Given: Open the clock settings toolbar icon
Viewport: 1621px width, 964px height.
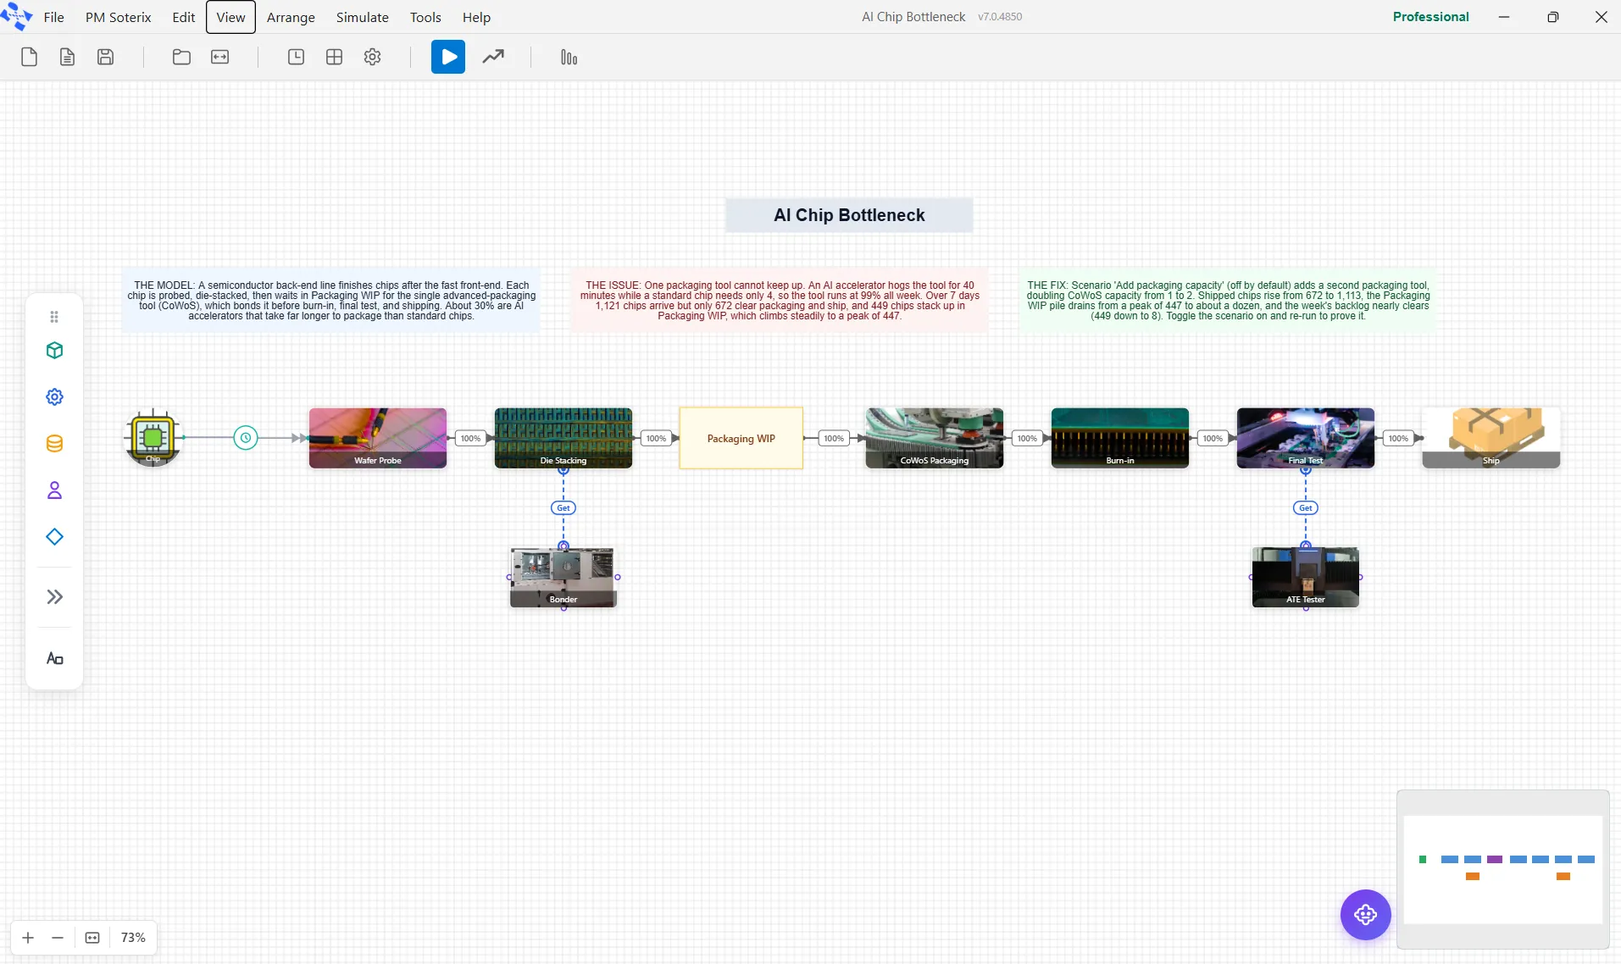Looking at the screenshot, I should click(x=296, y=57).
